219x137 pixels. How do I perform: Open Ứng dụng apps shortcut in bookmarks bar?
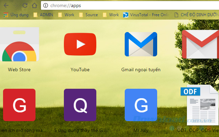click(x=16, y=15)
